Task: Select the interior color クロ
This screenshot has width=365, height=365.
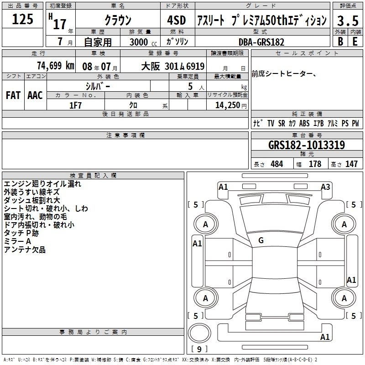Action: [x=133, y=105]
